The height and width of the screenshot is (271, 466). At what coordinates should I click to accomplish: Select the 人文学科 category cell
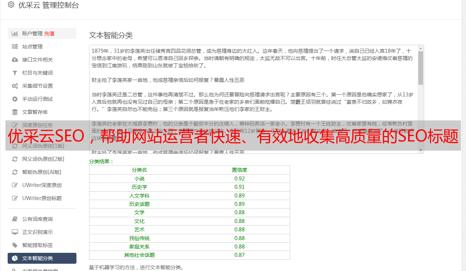[139, 196]
